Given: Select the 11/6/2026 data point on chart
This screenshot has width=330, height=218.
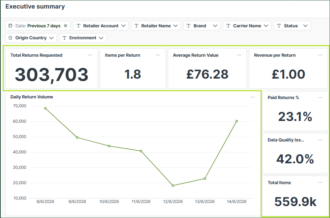Looking at the screenshot, I should [141, 151].
